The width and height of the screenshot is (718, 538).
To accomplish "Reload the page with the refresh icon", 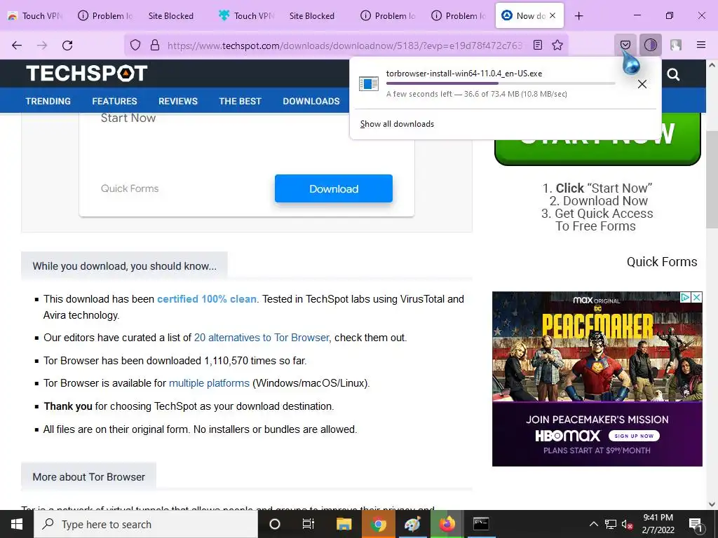I will point(67,45).
